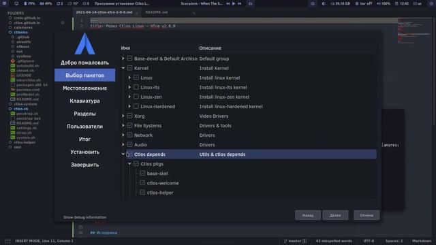Click the autobuild.sh script file icon
436x245 pixels.
(x=12, y=66)
